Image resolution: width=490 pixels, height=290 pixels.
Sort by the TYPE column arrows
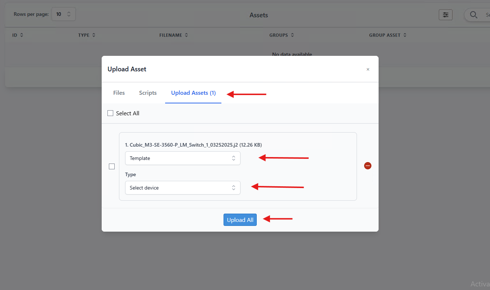click(x=94, y=35)
